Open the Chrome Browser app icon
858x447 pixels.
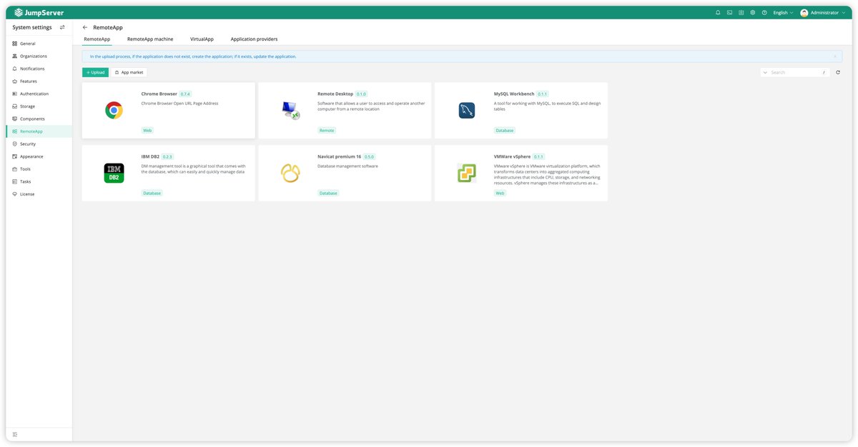(x=114, y=110)
